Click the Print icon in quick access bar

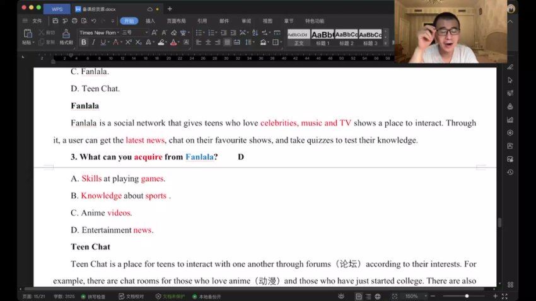coord(74,21)
